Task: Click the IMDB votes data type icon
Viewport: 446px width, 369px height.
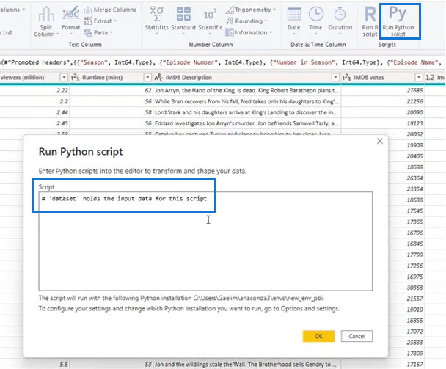Action: [346, 77]
